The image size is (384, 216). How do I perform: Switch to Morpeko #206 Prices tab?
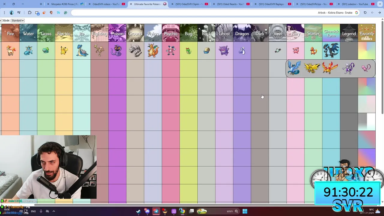tap(64, 4)
